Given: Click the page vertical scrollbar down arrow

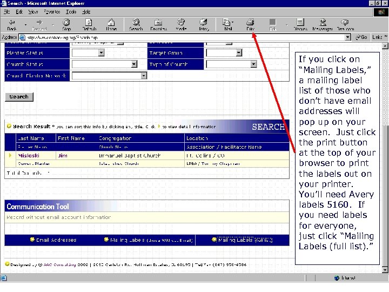Looking at the screenshot, I should coord(385,270).
